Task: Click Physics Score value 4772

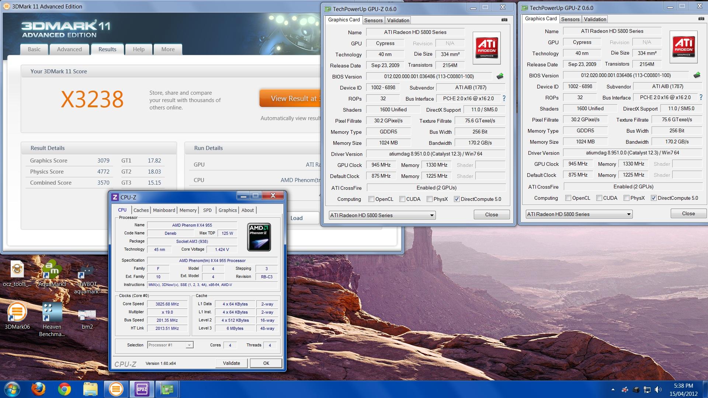Action: [x=103, y=171]
